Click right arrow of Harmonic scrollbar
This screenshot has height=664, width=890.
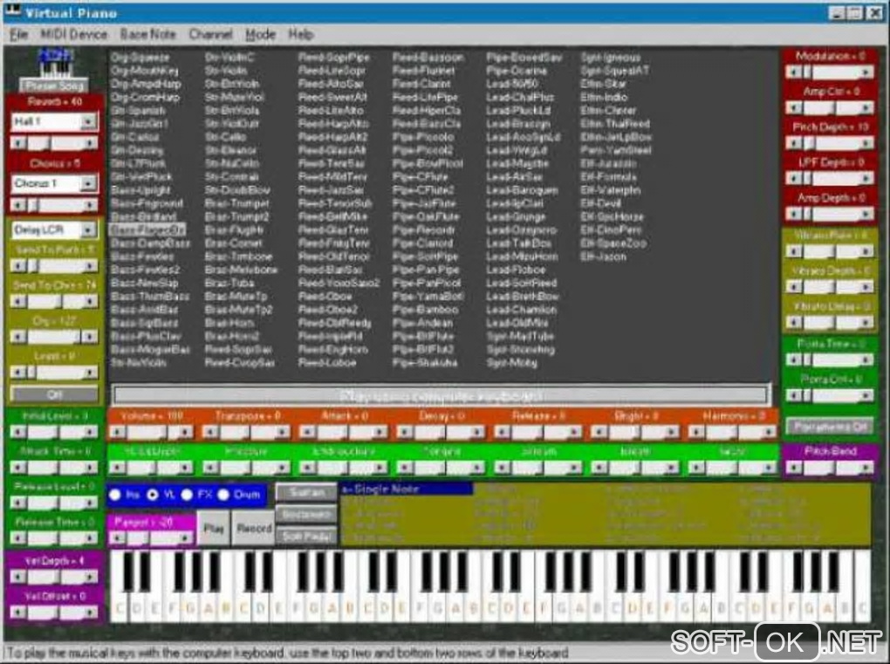pyautogui.click(x=768, y=433)
